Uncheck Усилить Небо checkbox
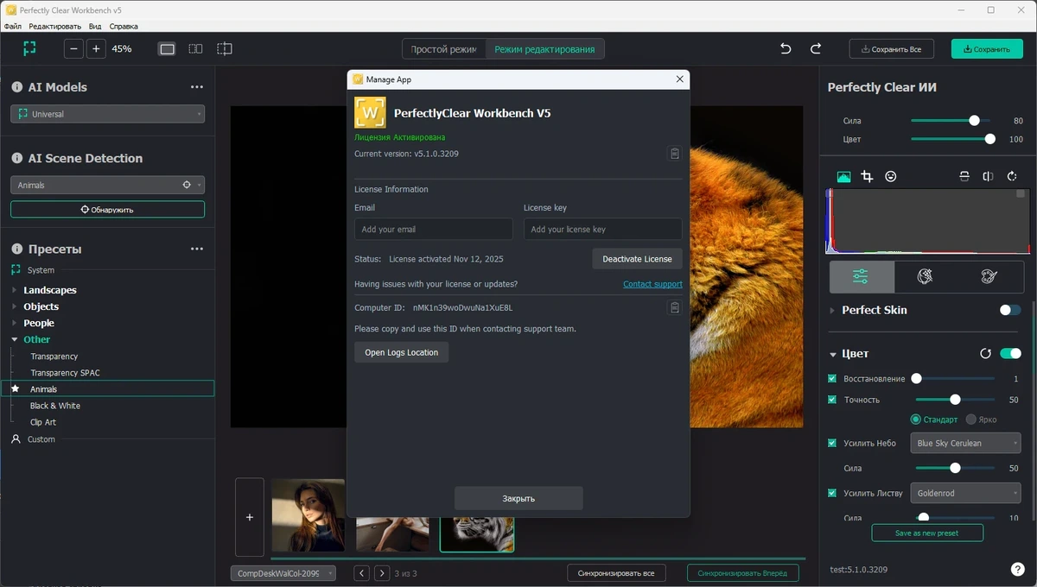This screenshot has height=587, width=1037. pyautogui.click(x=832, y=443)
